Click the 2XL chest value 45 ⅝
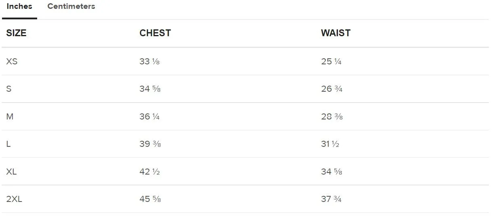492x218 pixels. tap(150, 199)
